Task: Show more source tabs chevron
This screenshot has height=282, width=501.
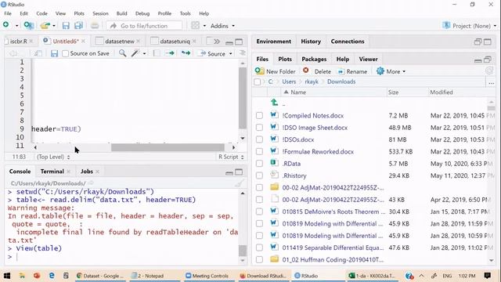Action: pos(216,42)
